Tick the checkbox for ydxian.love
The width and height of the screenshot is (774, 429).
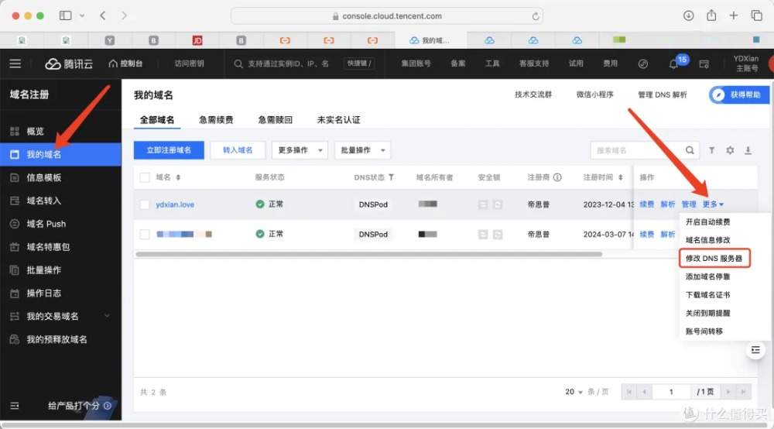tap(145, 204)
